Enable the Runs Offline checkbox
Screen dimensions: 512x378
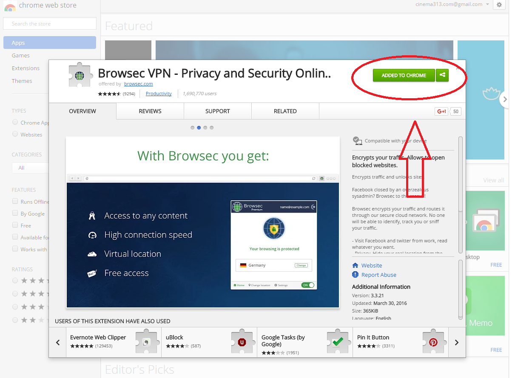15,202
